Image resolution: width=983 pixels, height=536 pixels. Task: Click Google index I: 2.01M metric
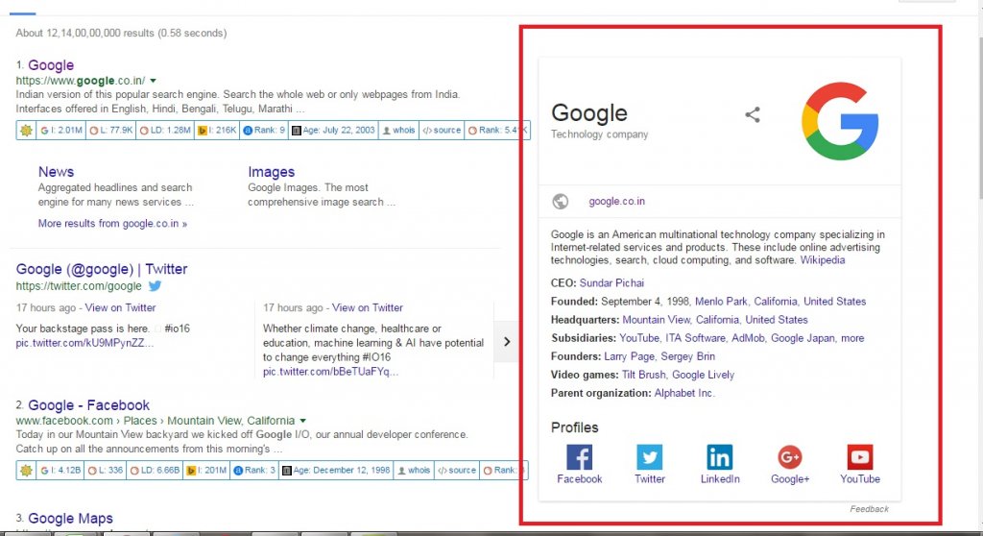point(60,131)
